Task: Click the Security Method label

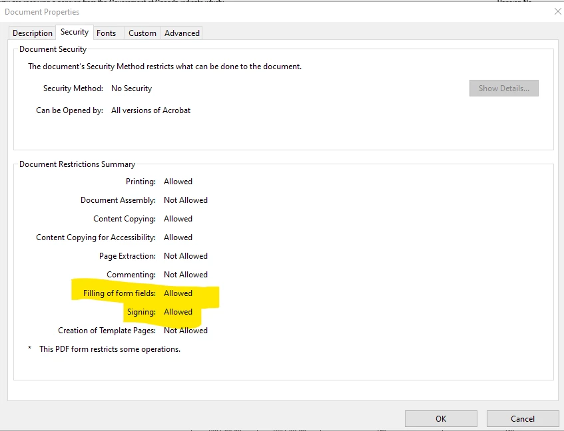Action: (x=73, y=88)
